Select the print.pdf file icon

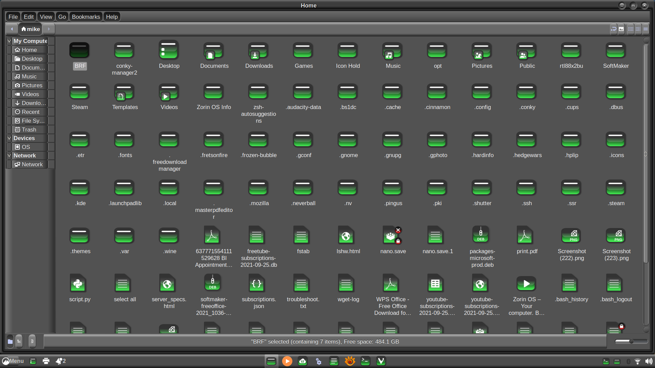tap(525, 235)
